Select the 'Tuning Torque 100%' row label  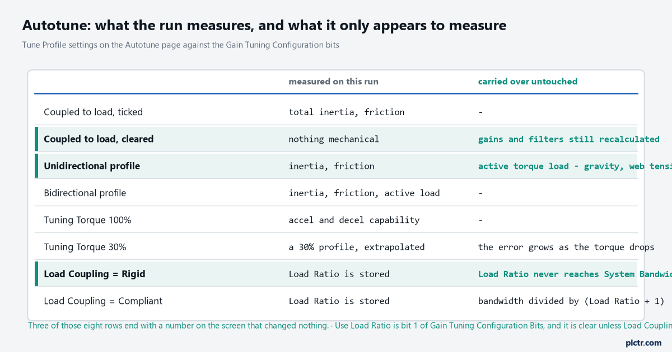pyautogui.click(x=87, y=220)
